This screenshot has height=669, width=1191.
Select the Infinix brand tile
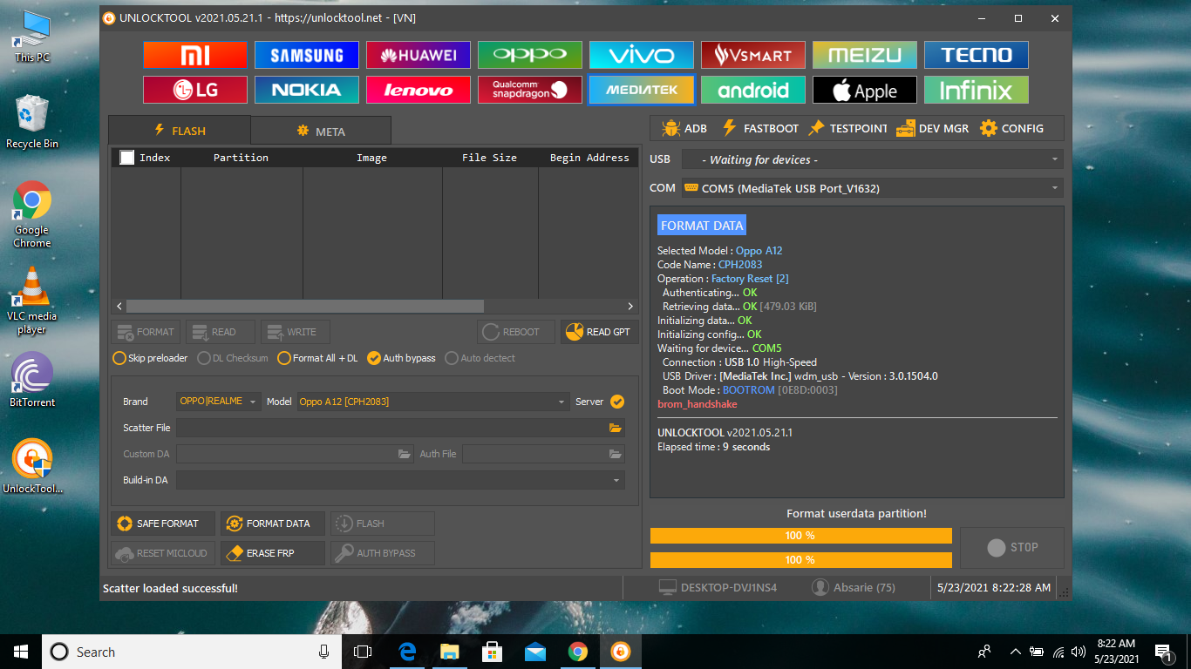click(x=977, y=90)
